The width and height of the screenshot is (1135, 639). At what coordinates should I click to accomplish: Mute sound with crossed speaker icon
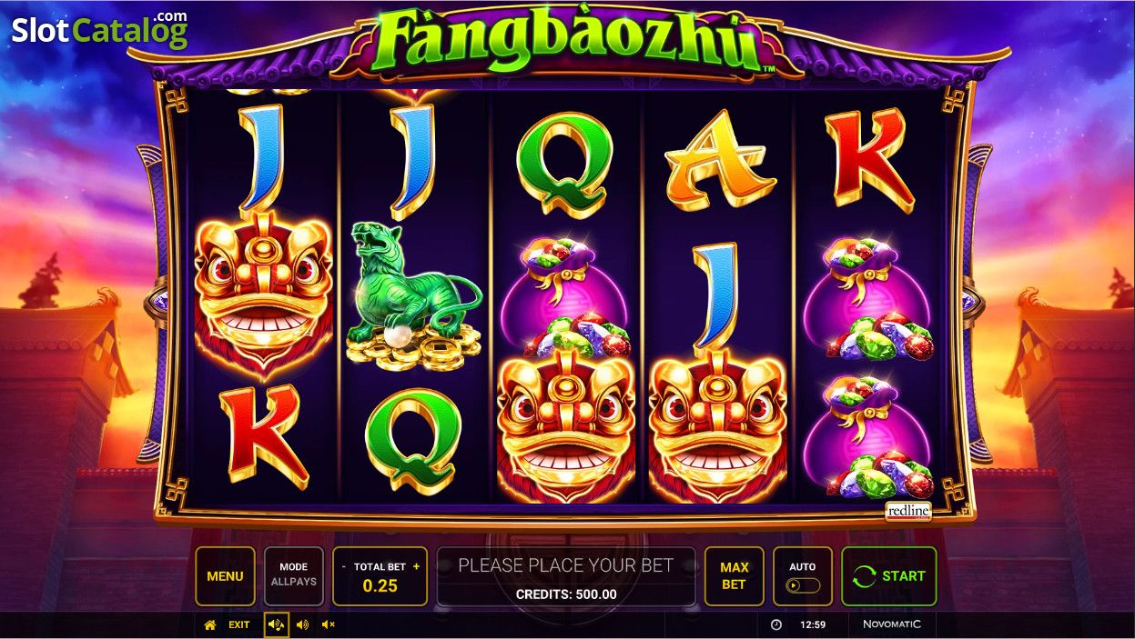coord(329,624)
